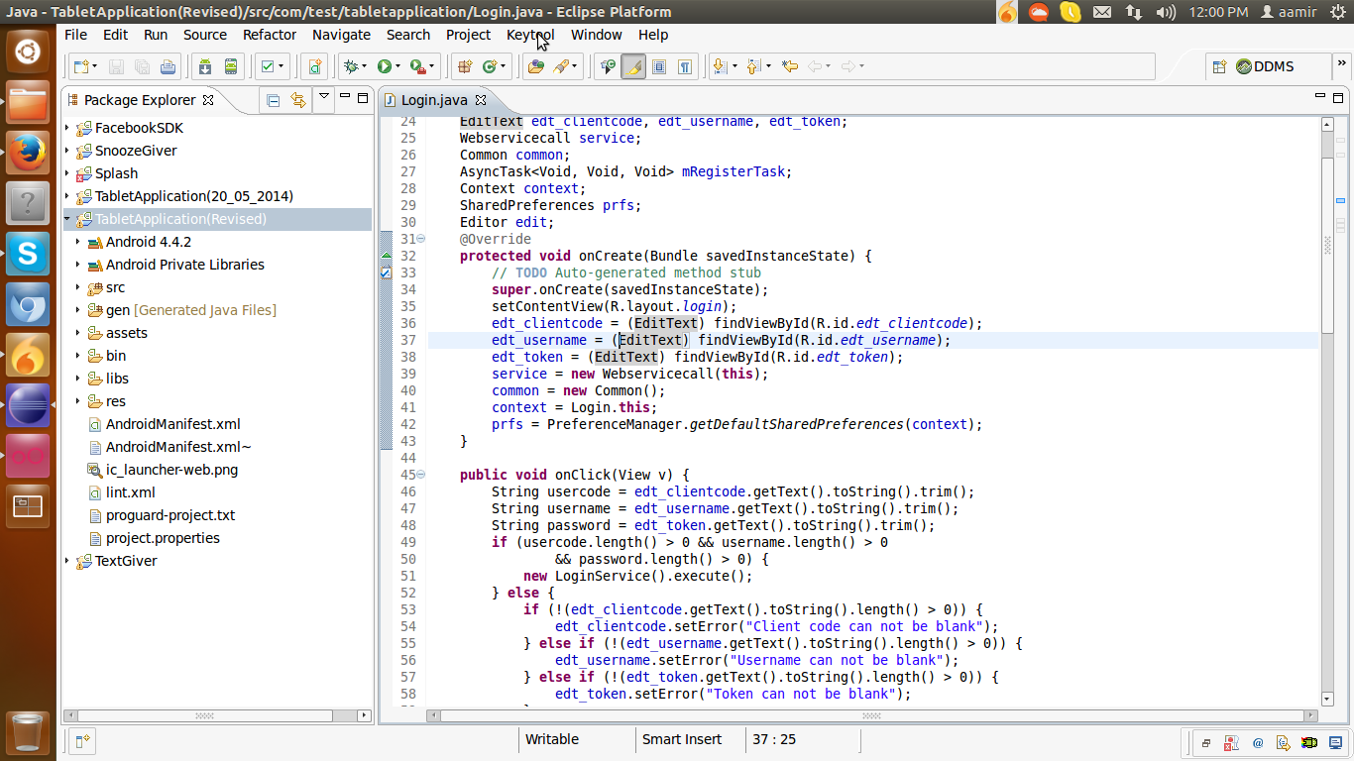Click the Open Perspective icon
This screenshot has width=1354, height=761.
tap(1220, 66)
